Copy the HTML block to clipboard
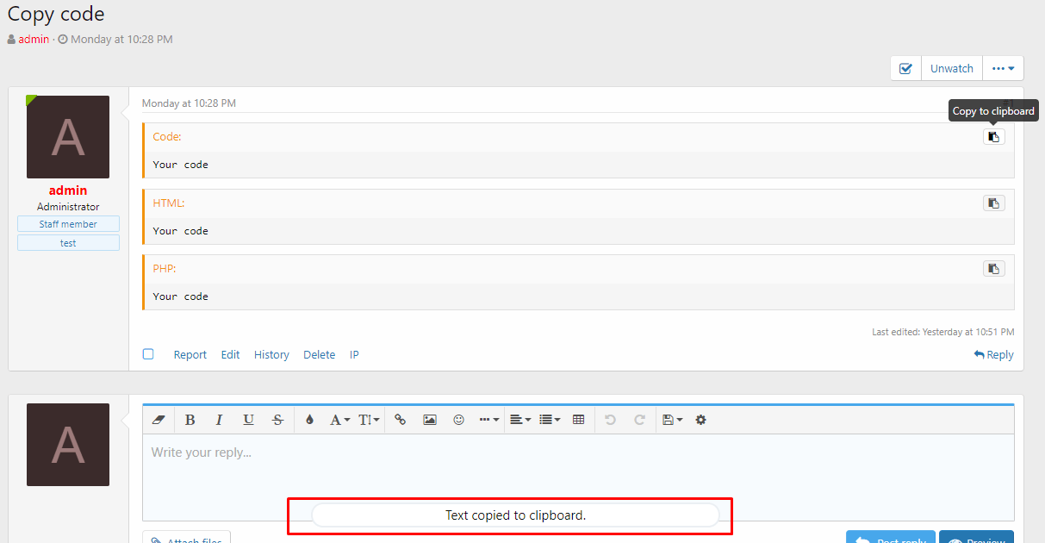Viewport: 1045px width, 543px height. pos(993,203)
